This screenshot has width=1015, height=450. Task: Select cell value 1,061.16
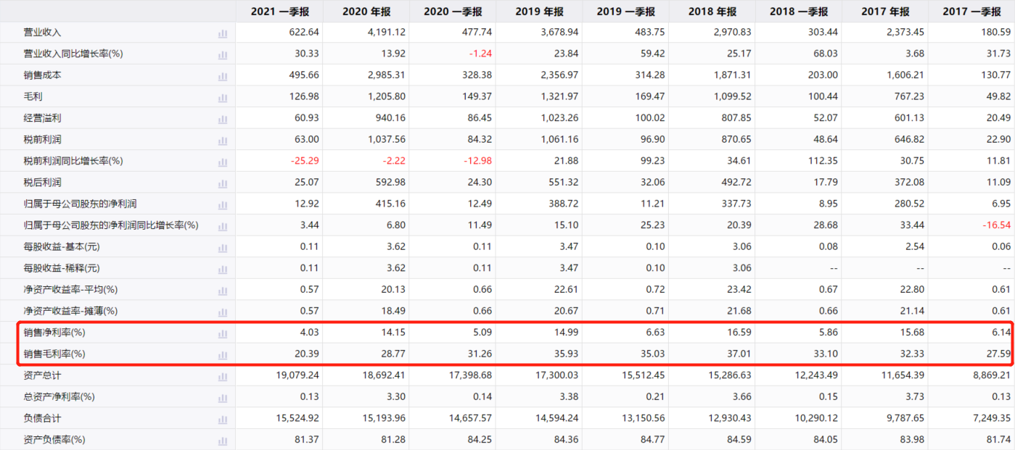[559, 140]
